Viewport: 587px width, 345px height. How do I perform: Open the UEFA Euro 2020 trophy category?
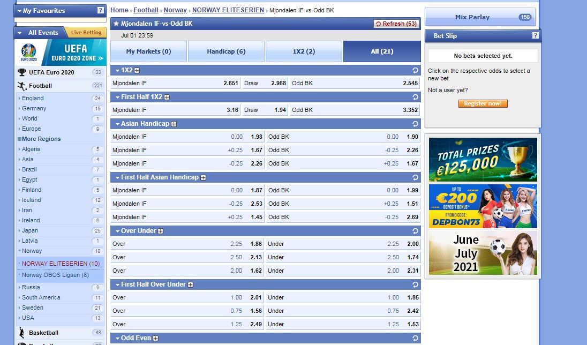(22, 72)
